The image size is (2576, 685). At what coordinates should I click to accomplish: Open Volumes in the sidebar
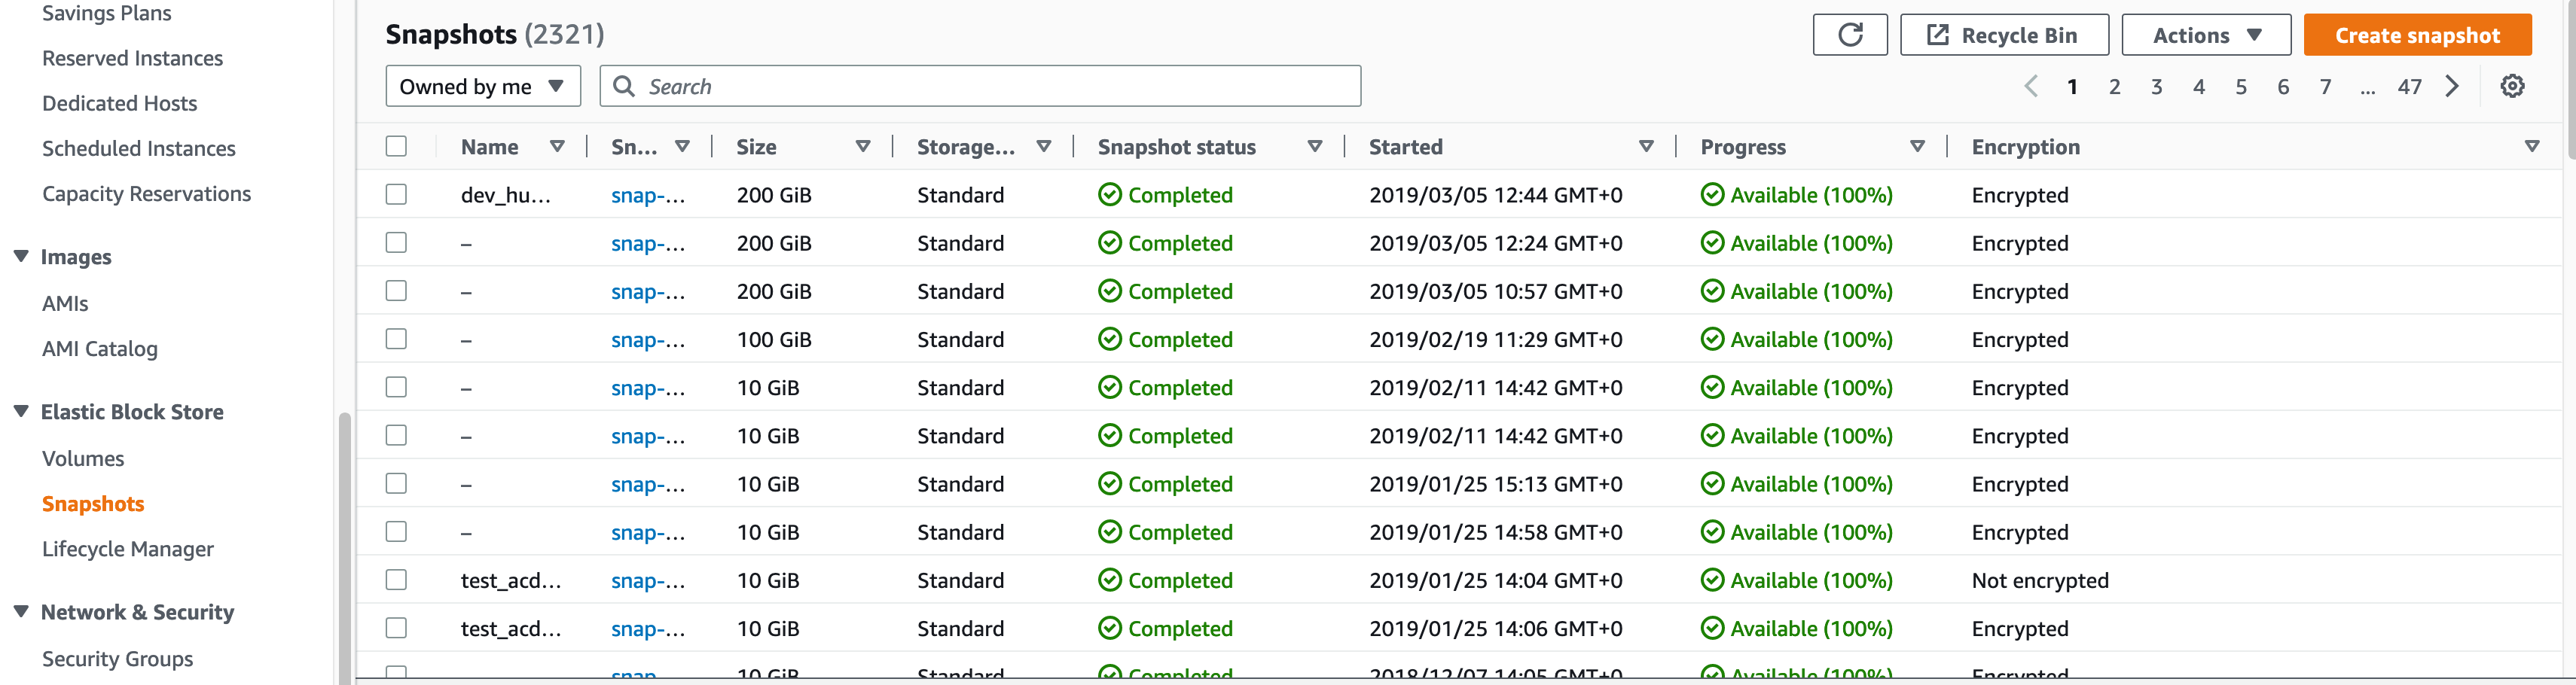(83, 459)
